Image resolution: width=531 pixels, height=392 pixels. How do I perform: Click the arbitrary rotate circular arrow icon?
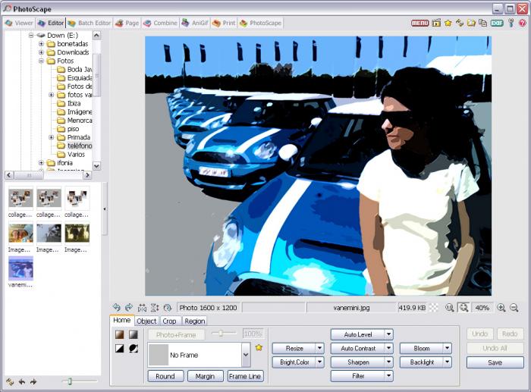[168, 308]
